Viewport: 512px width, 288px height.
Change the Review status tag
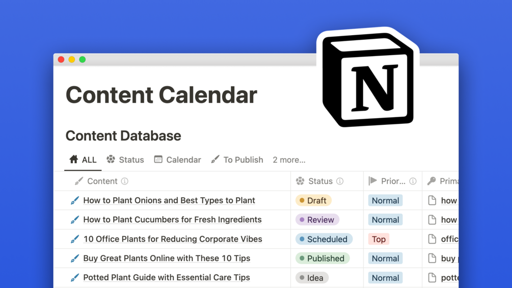pyautogui.click(x=317, y=220)
